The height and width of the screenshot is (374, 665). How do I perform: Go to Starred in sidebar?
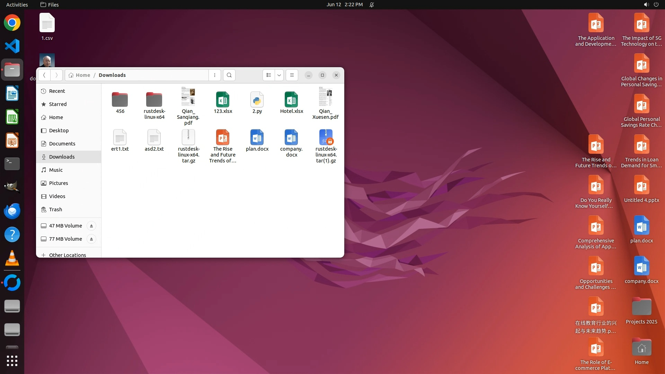point(57,104)
